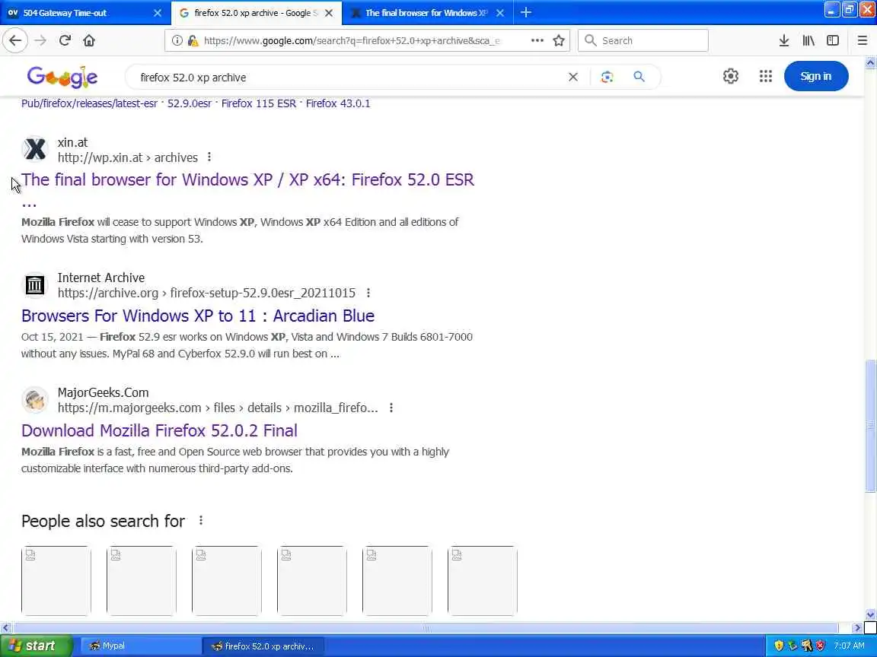Search by image with Google Lens icon
The image size is (877, 657).
click(607, 77)
